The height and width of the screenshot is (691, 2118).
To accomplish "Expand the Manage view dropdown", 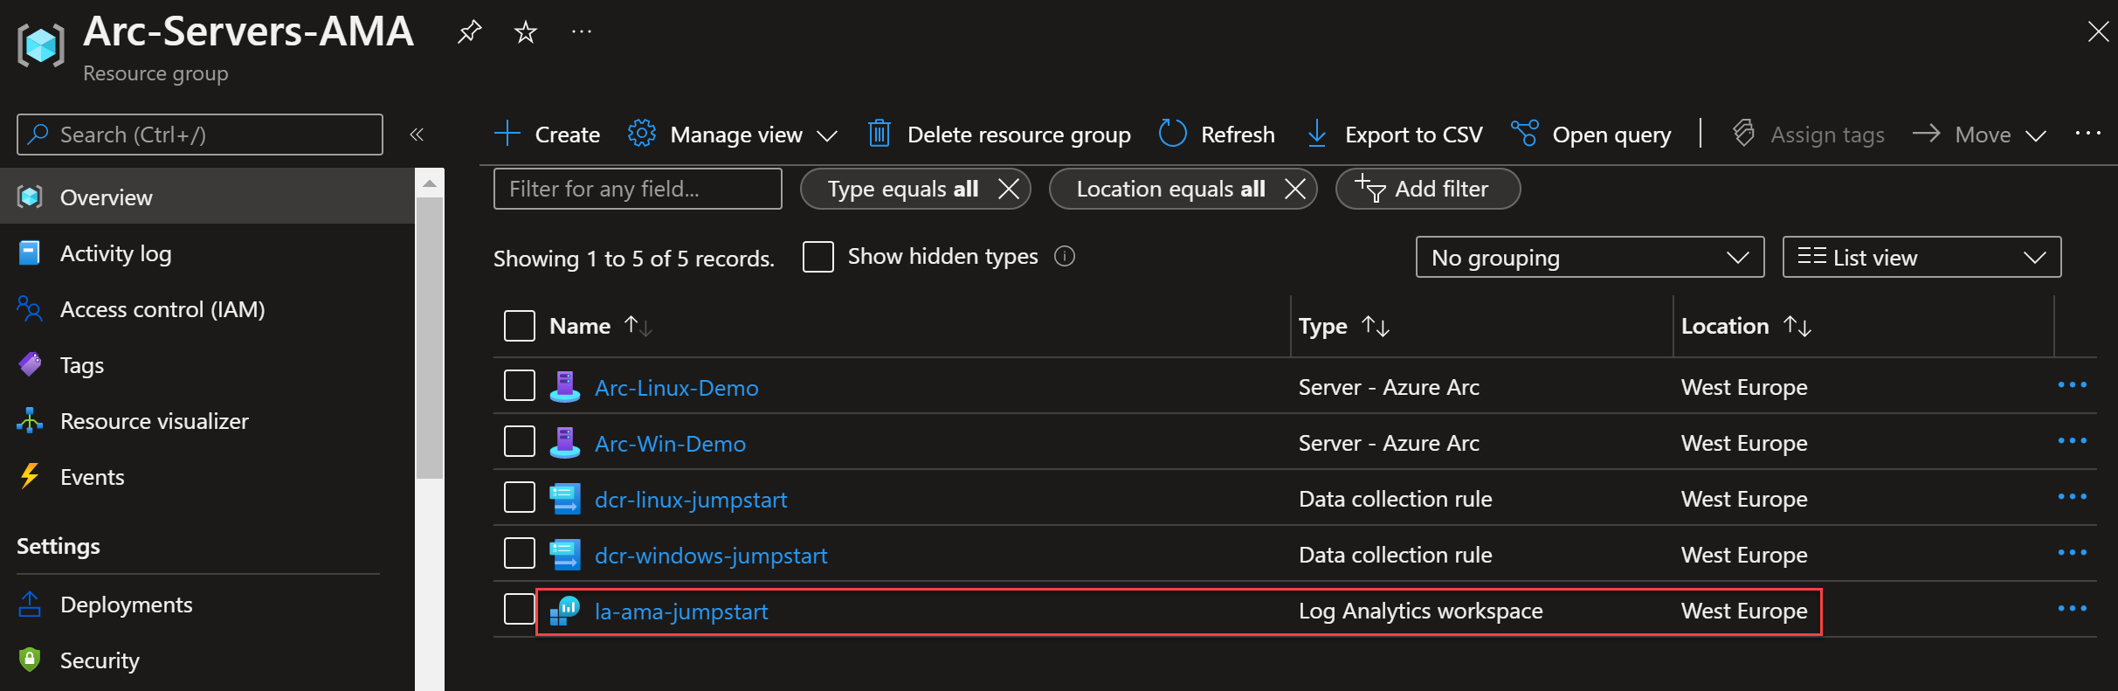I will coord(732,135).
